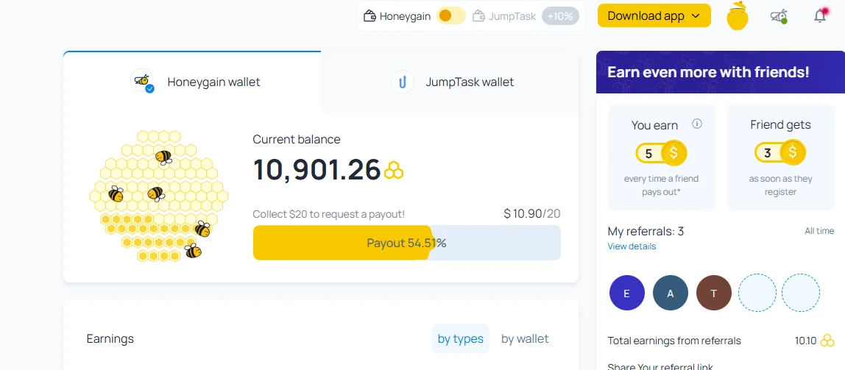This screenshot has width=845, height=370.
Task: Select referral avatar E
Action: click(626, 293)
